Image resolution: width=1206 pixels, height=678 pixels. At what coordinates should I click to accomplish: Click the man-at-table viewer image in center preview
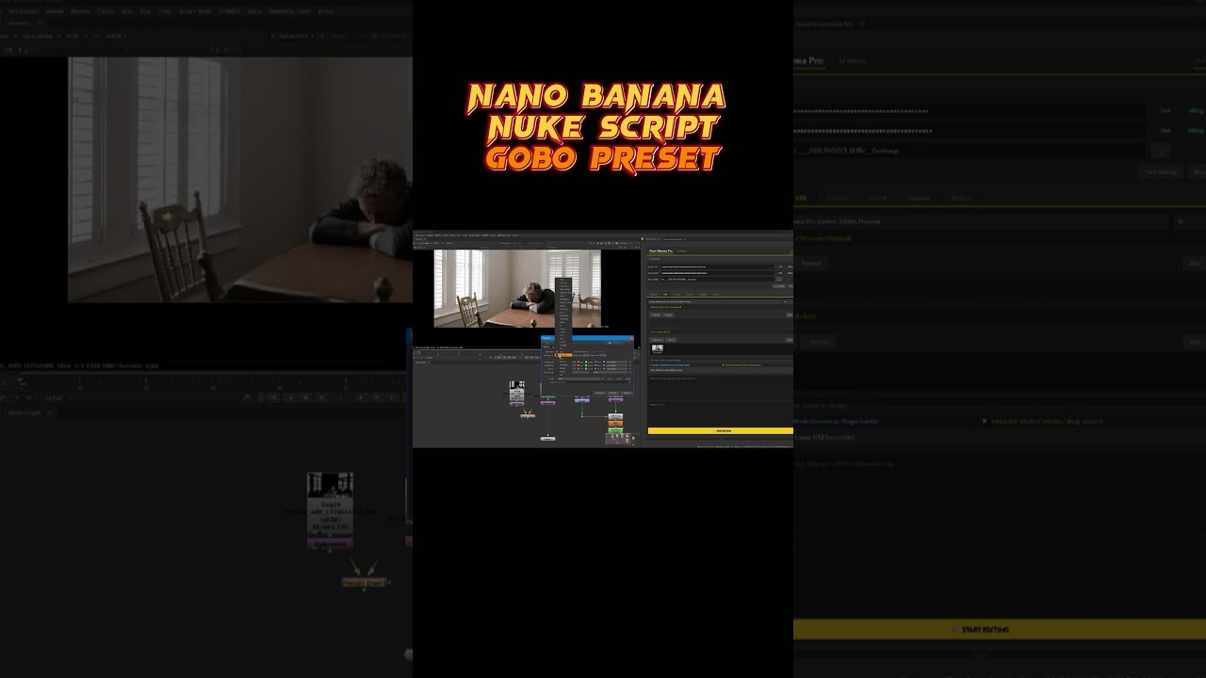click(517, 288)
